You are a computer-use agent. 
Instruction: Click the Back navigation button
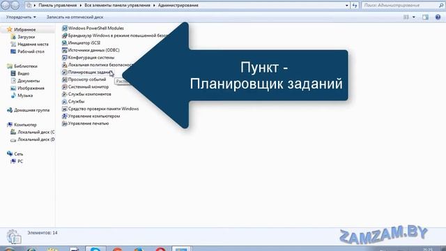pos(5,5)
